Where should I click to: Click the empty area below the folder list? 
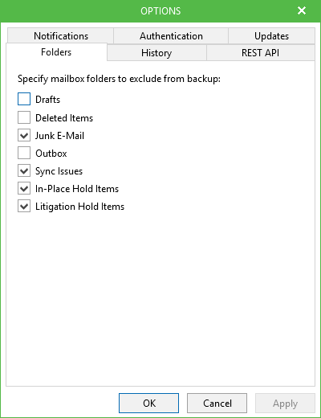pos(160,297)
